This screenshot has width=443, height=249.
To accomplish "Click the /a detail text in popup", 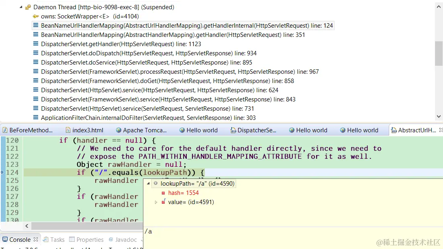I will (x=149, y=231).
